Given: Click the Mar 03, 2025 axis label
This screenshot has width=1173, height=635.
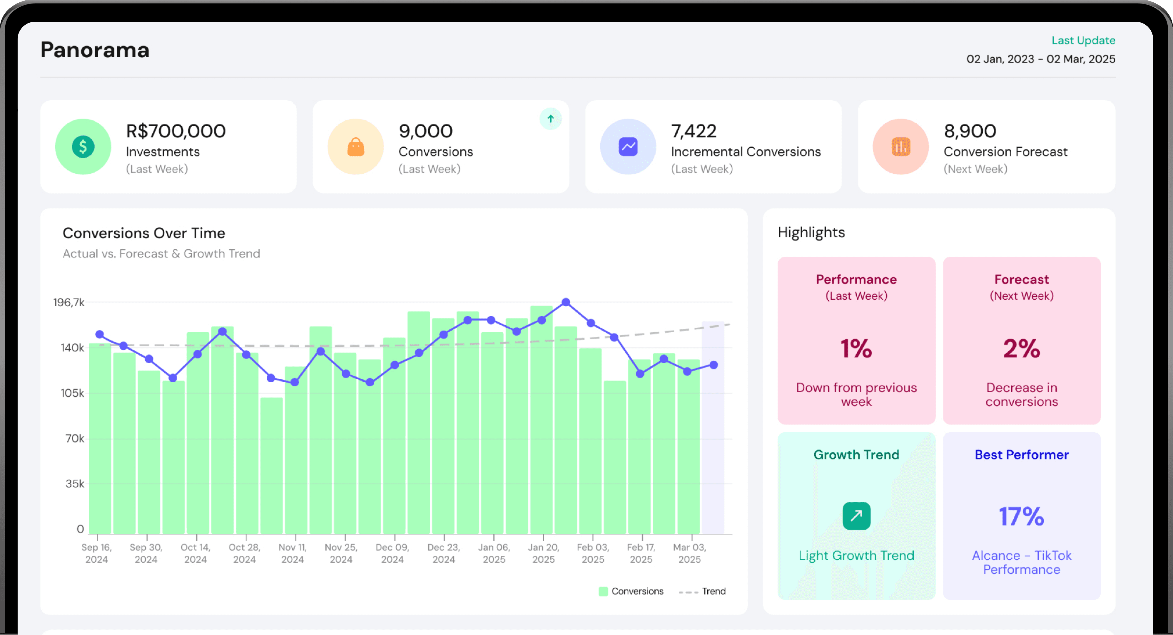Looking at the screenshot, I should (x=689, y=553).
